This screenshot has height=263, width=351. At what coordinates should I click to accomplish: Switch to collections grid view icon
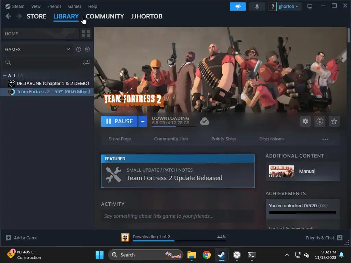[x=86, y=34]
